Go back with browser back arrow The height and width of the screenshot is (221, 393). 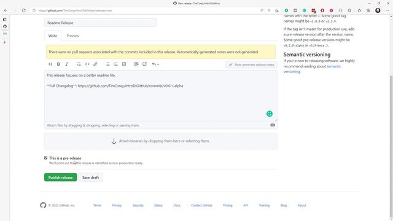pos(6,10)
